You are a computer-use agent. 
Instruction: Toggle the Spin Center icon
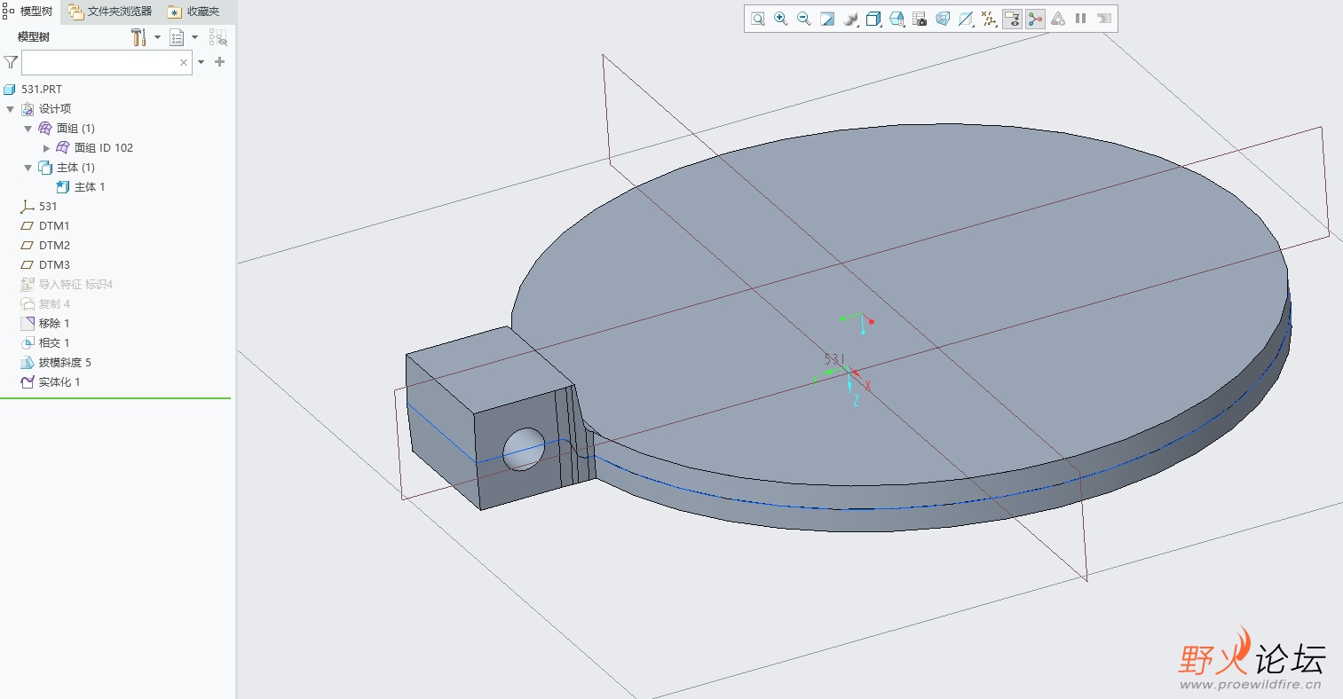pos(1035,19)
